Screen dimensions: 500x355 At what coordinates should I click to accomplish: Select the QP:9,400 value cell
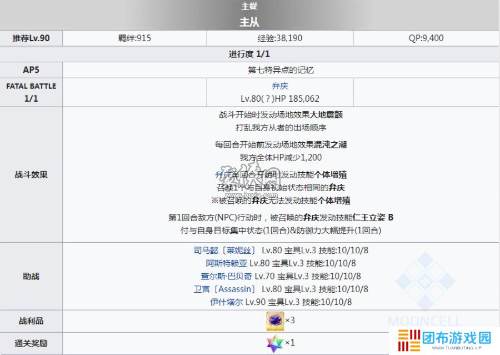click(426, 38)
